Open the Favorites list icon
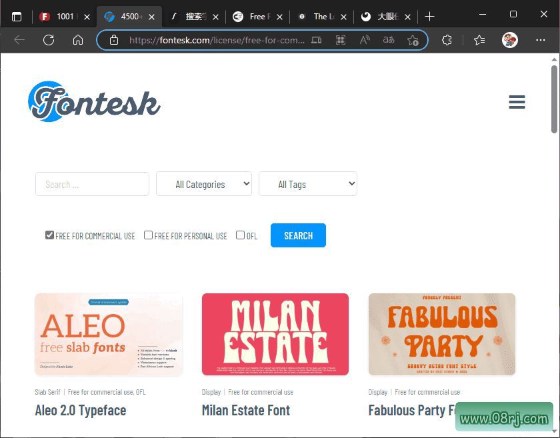Image resolution: width=560 pixels, height=438 pixels. click(479, 40)
